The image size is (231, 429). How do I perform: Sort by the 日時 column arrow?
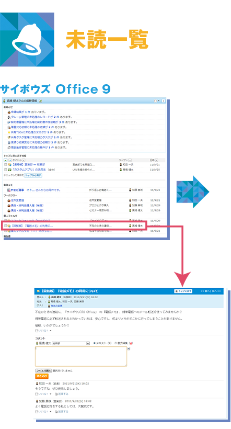pyautogui.click(x=157, y=160)
